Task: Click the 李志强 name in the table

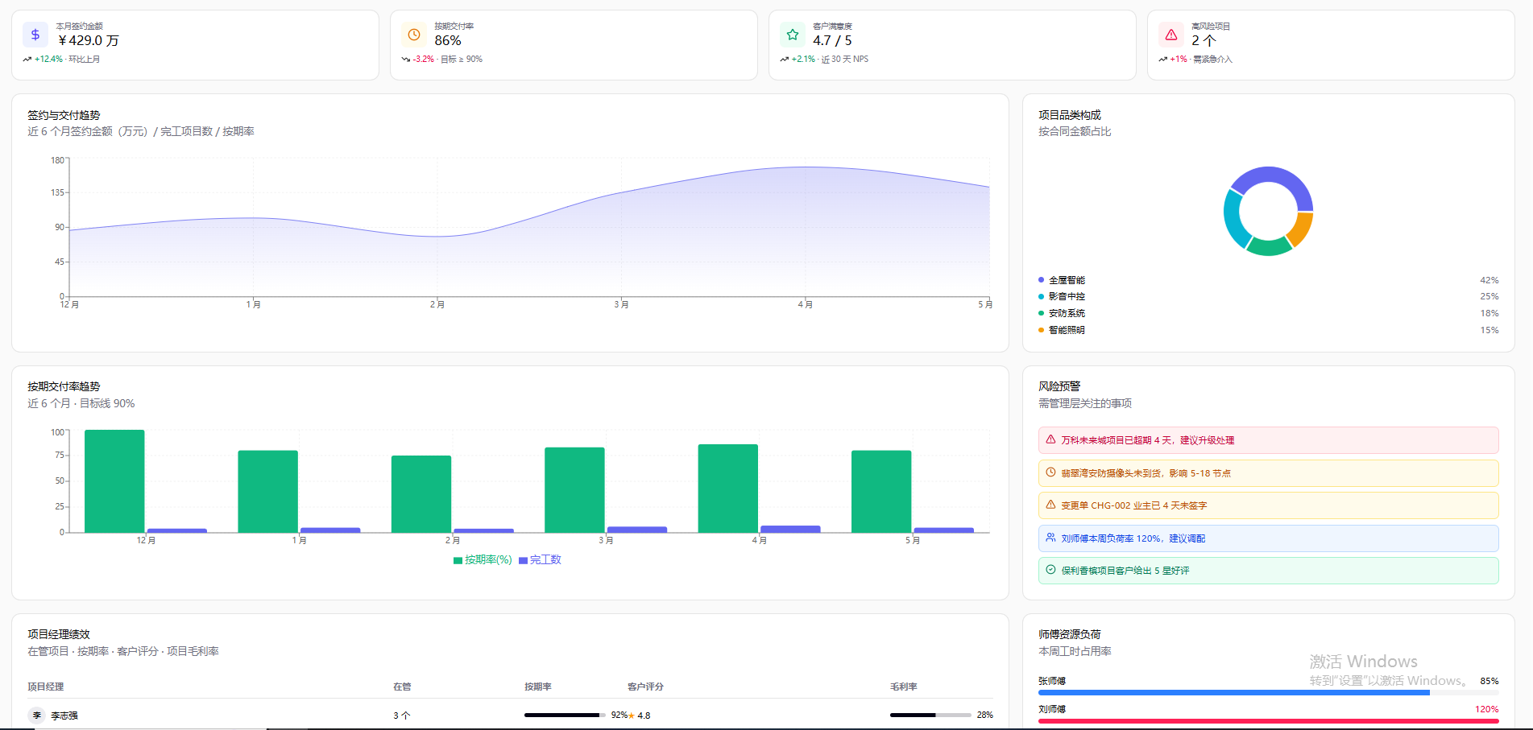Action: 64,716
